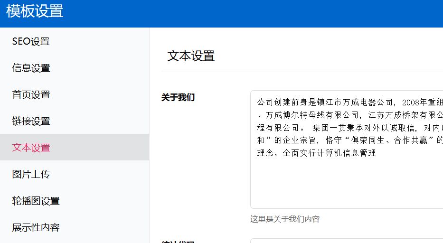443x243 pixels.
Task: Select 首页设置 from the left menu
Action: (31, 94)
